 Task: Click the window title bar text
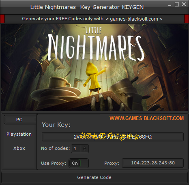(x=87, y=7)
